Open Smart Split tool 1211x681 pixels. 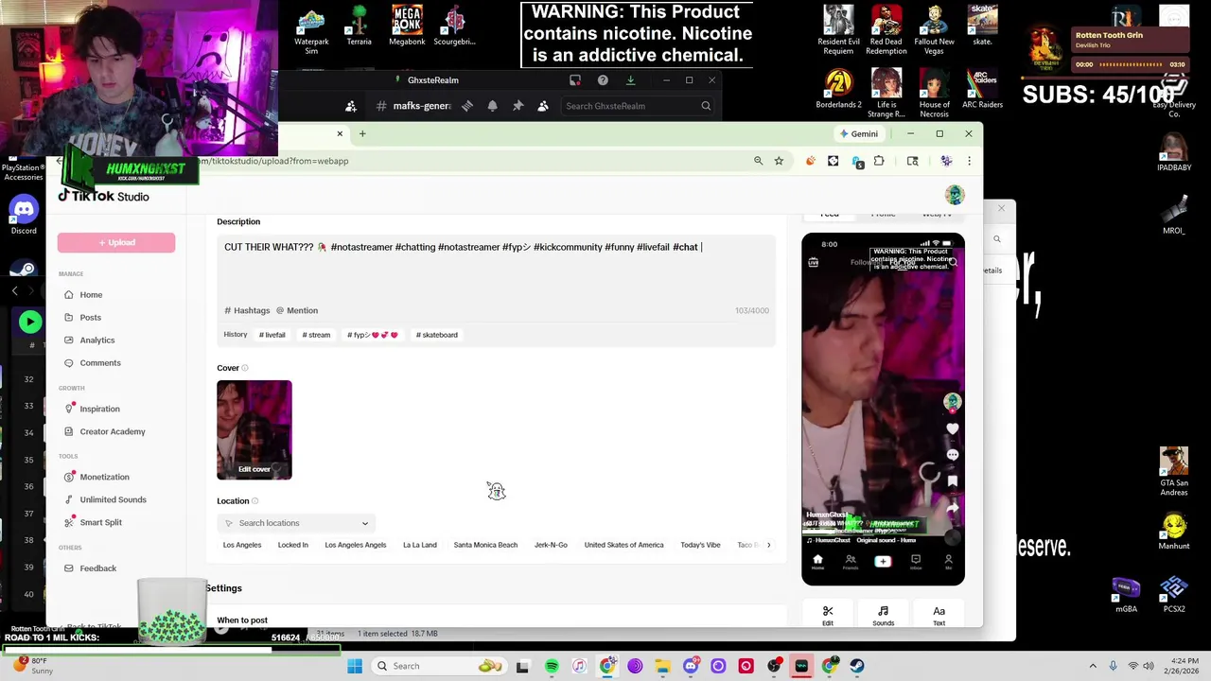click(x=100, y=522)
